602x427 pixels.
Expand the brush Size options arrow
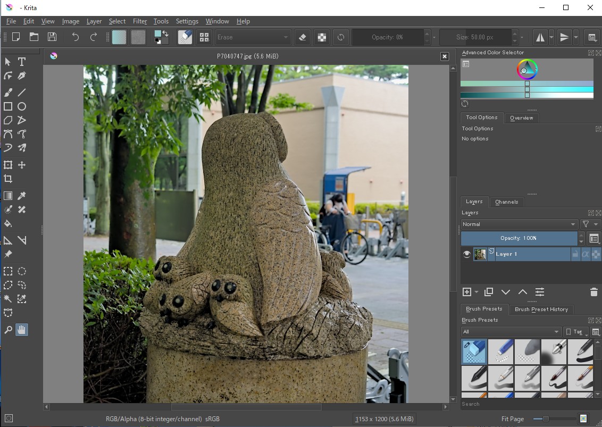tap(522, 37)
